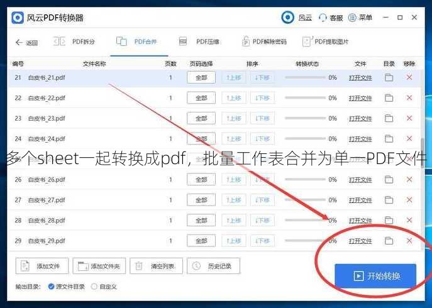This screenshot has height=308, width=432.
Task: Remove 白皮书_28.pdf with red X
Action: (x=409, y=220)
